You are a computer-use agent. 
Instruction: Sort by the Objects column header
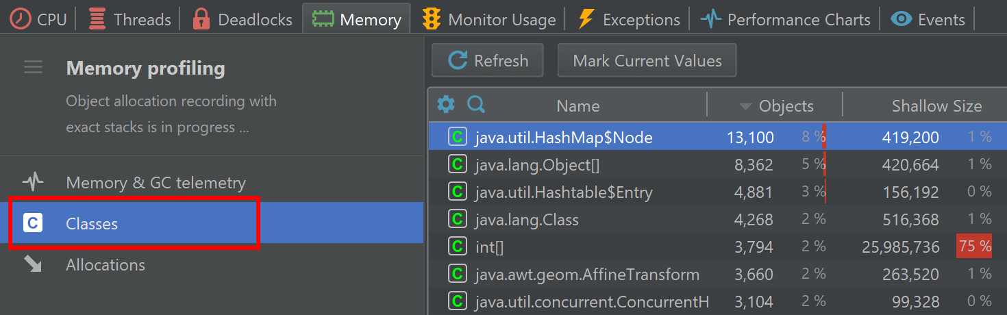[x=776, y=105]
